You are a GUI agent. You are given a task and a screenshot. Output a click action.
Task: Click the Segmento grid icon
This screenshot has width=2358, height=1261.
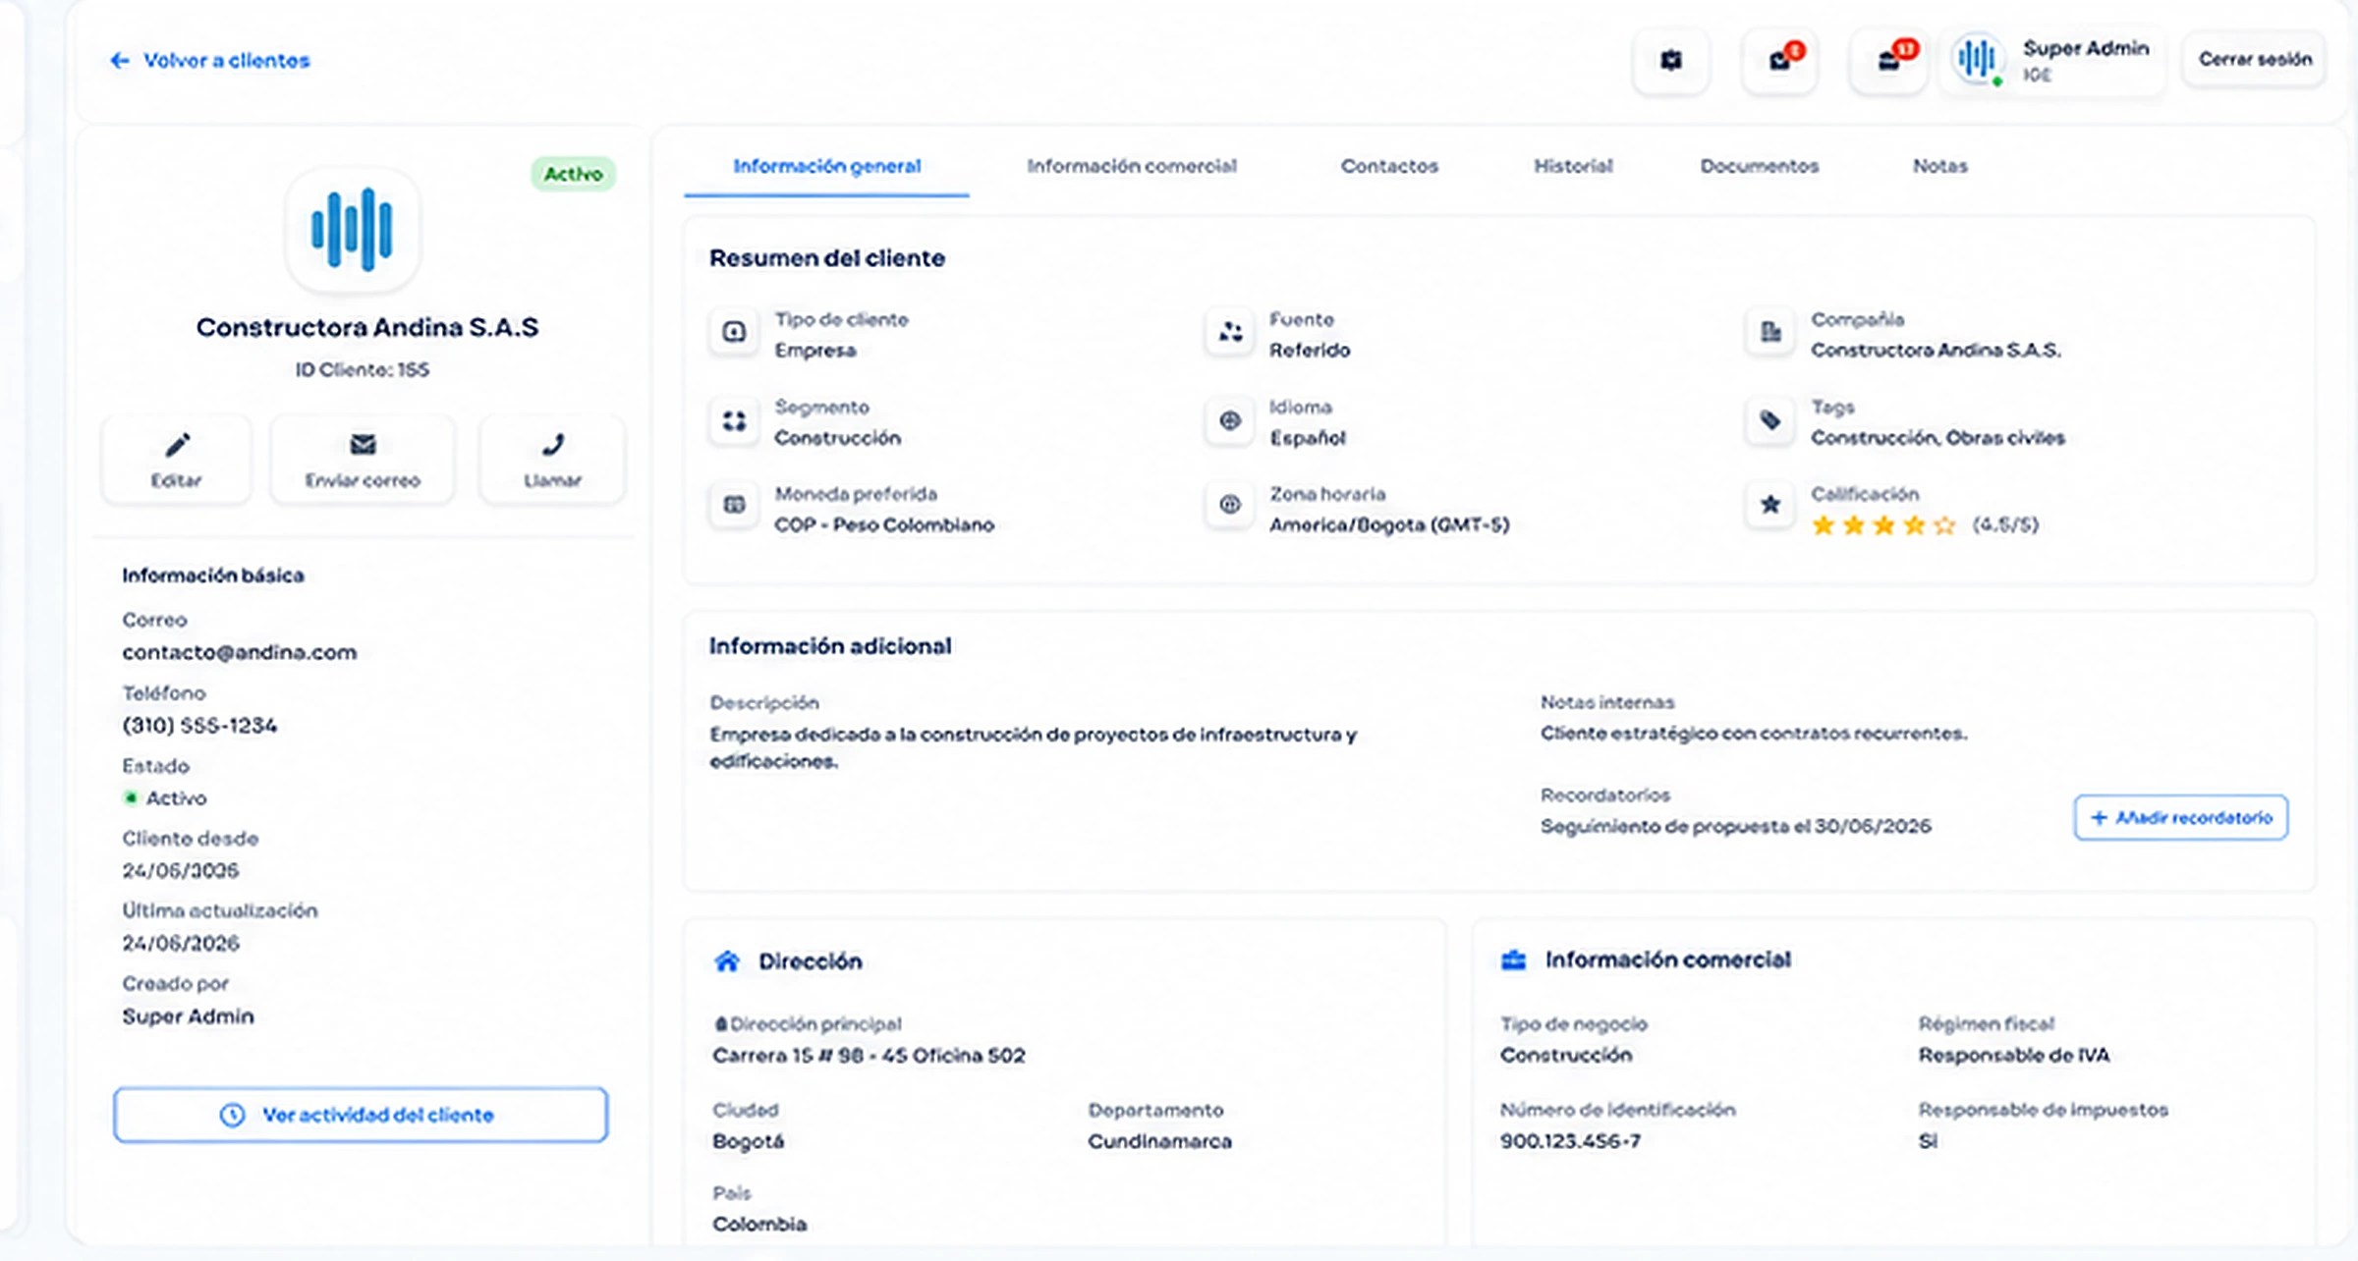(x=734, y=420)
